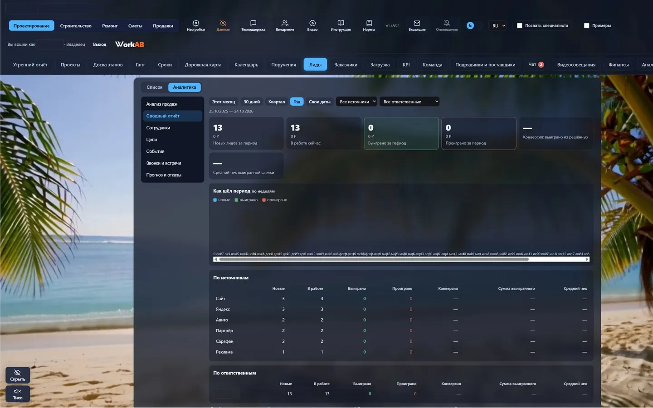
Task: Open Входящие envelope icon
Action: 417,23
